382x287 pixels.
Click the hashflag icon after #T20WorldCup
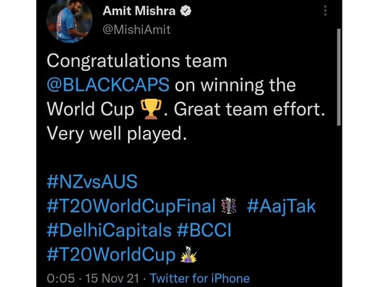(x=188, y=254)
